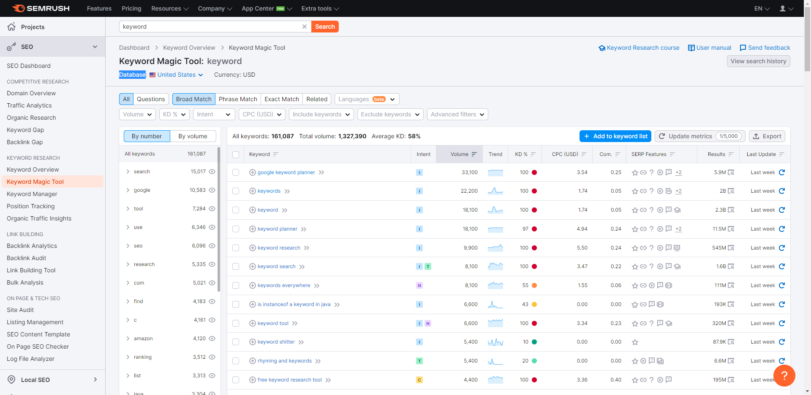811x395 pixels.
Task: View SERP icon for 5.9M results
Action: coord(731,172)
